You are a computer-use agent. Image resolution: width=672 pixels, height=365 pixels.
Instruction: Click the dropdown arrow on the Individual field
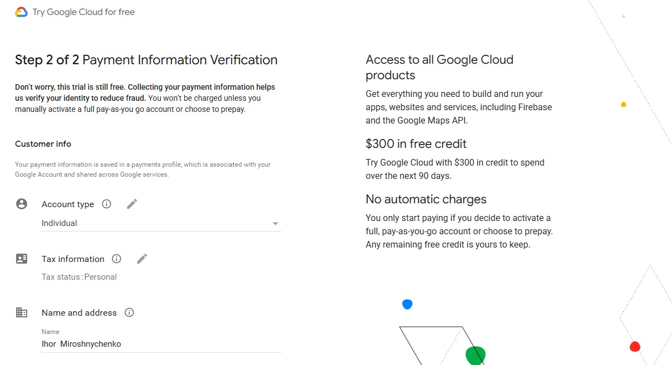pos(275,223)
